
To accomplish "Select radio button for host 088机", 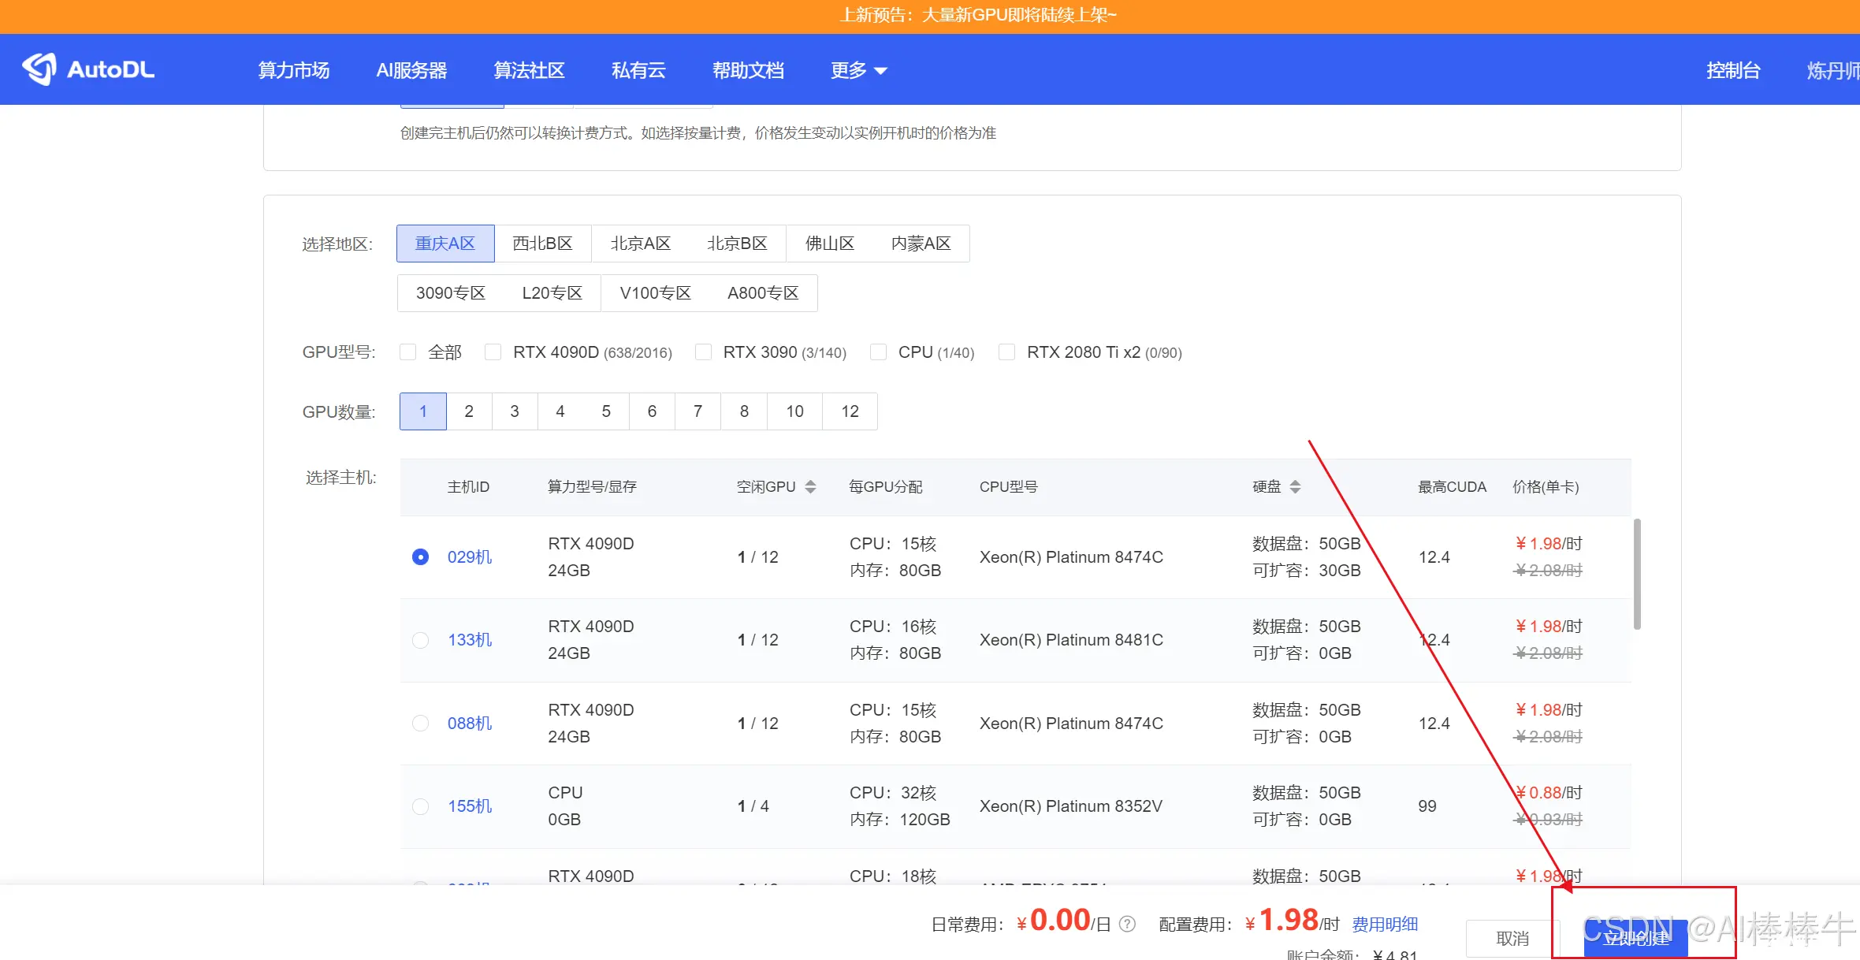I will [x=421, y=724].
